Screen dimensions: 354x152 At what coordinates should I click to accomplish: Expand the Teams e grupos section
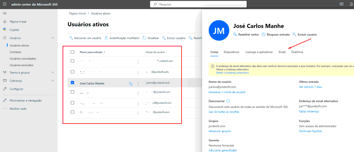[53, 72]
